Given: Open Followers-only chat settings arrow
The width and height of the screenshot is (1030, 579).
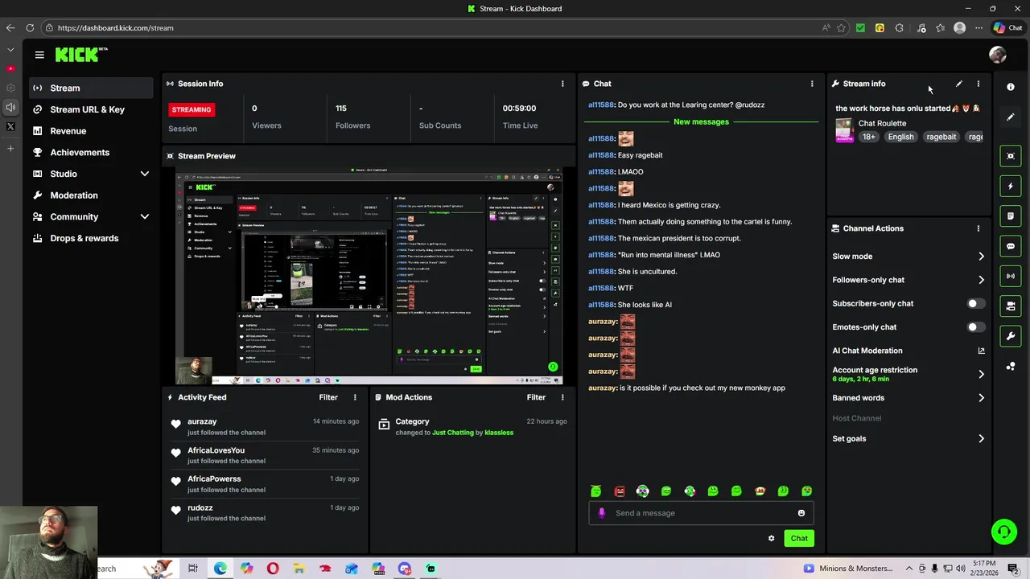Looking at the screenshot, I should pos(981,280).
